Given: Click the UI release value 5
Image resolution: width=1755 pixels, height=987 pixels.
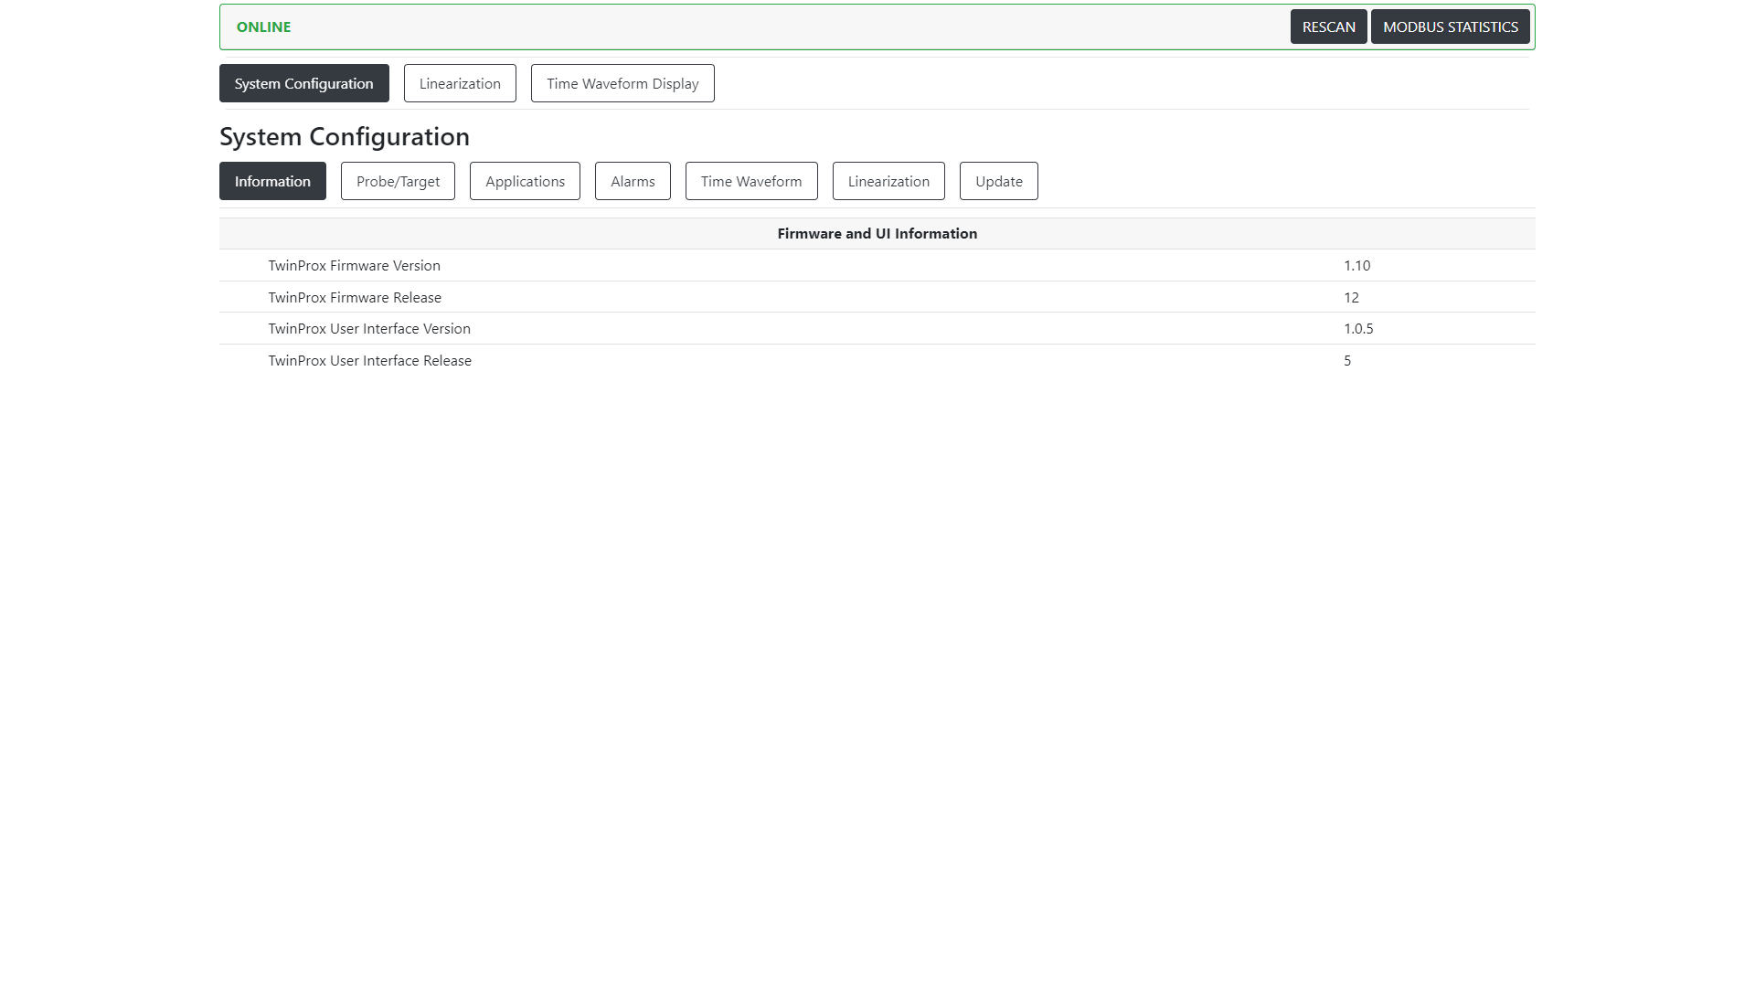Looking at the screenshot, I should 1347,360.
